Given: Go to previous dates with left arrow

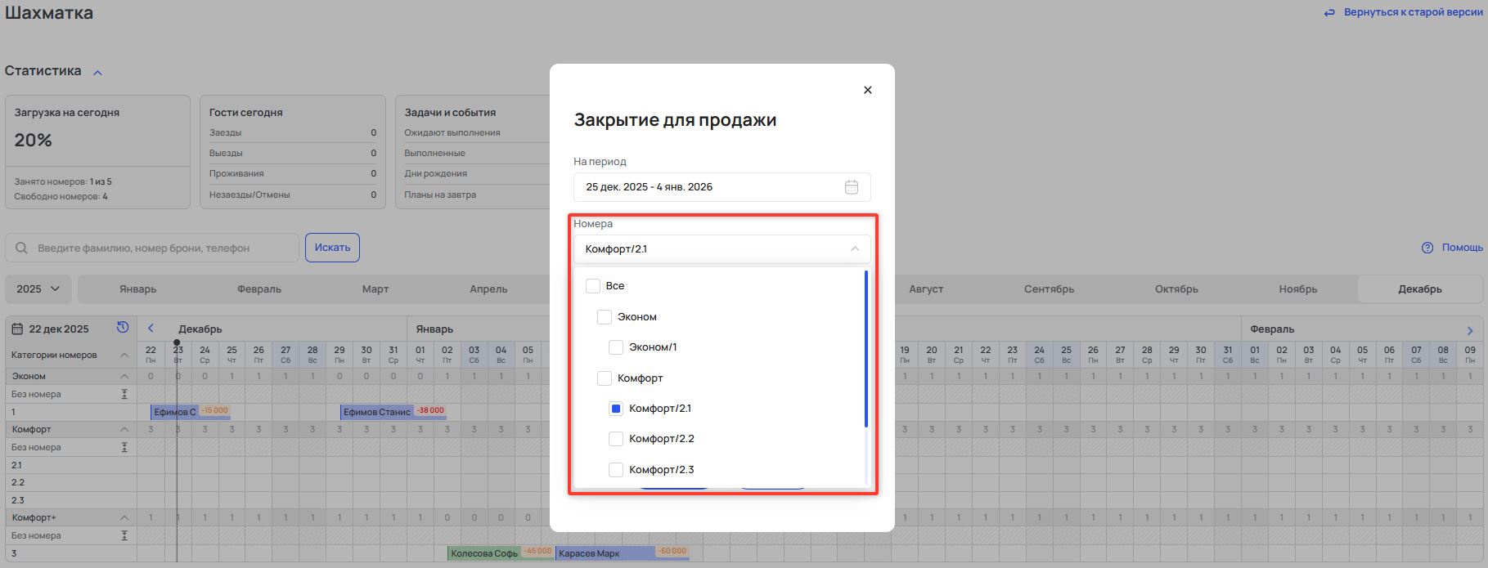Looking at the screenshot, I should pos(151,329).
